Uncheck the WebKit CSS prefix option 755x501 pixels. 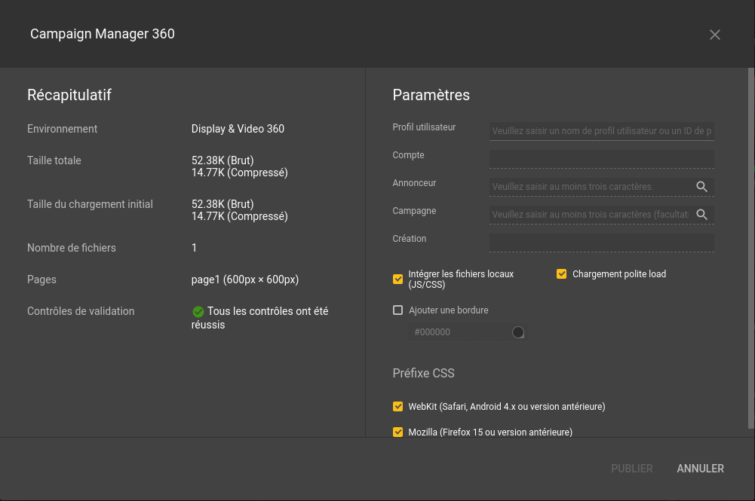[397, 406]
